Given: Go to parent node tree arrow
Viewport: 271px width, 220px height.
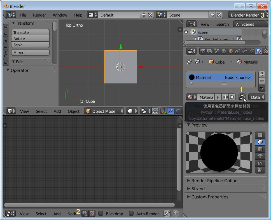Looking at the screenshot, I should coord(176,214).
